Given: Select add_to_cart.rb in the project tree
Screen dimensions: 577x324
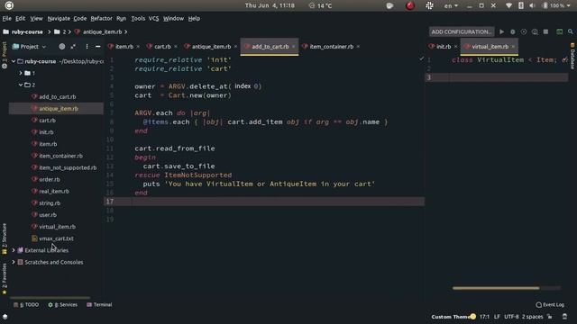Looking at the screenshot, I should click(x=58, y=96).
